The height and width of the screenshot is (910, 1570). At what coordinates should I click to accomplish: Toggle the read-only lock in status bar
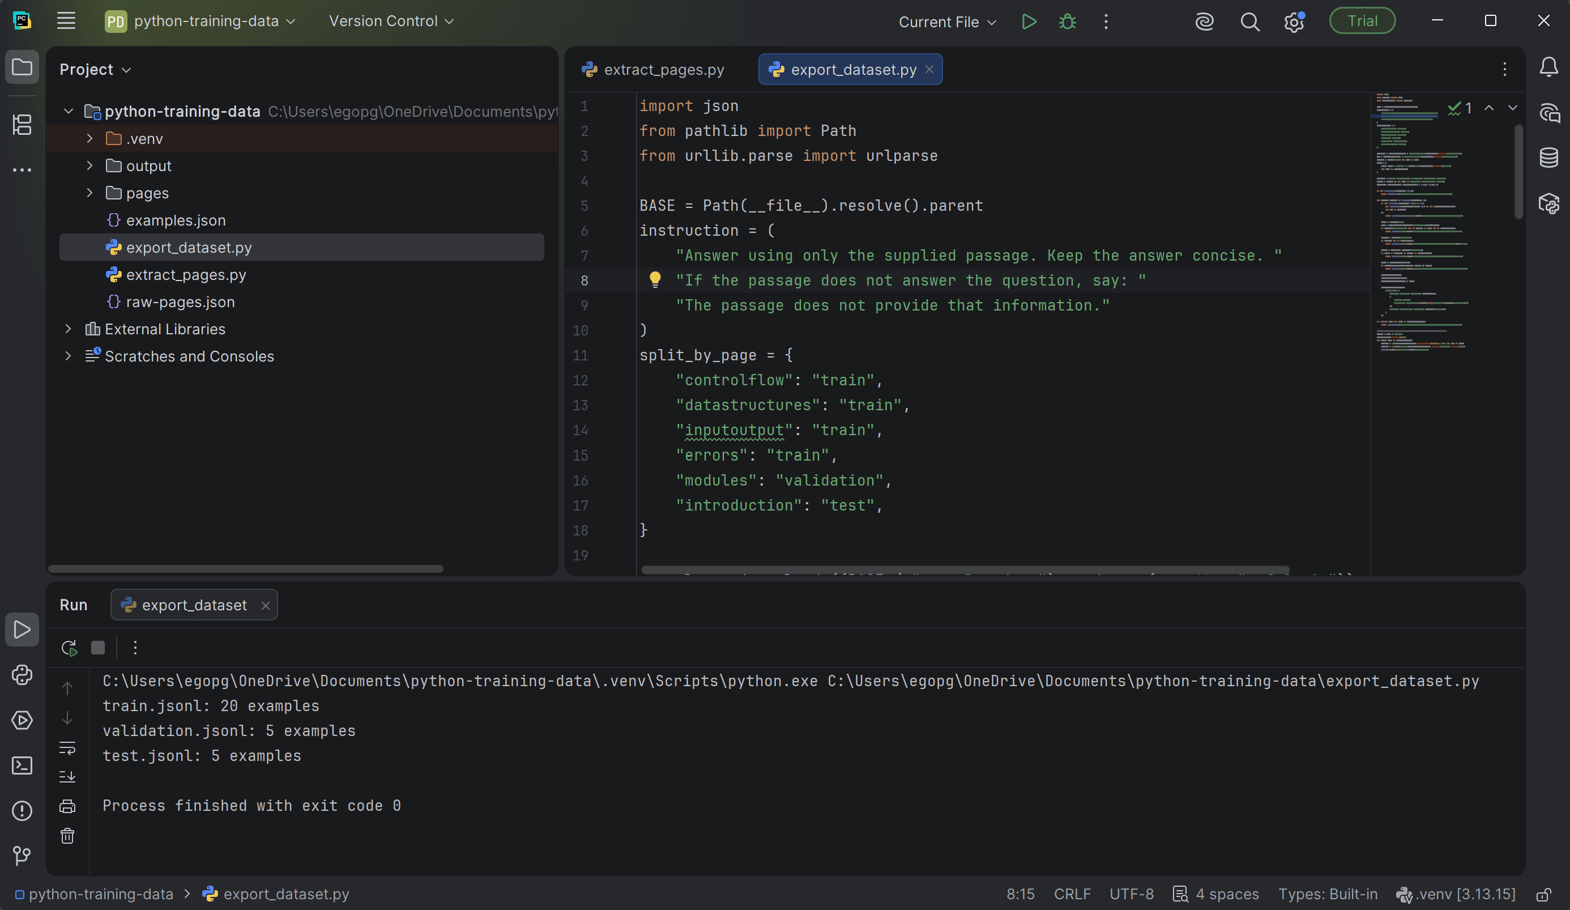[1544, 894]
